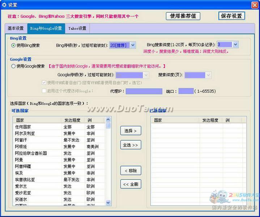Click the 选择 > button

(x=131, y=131)
